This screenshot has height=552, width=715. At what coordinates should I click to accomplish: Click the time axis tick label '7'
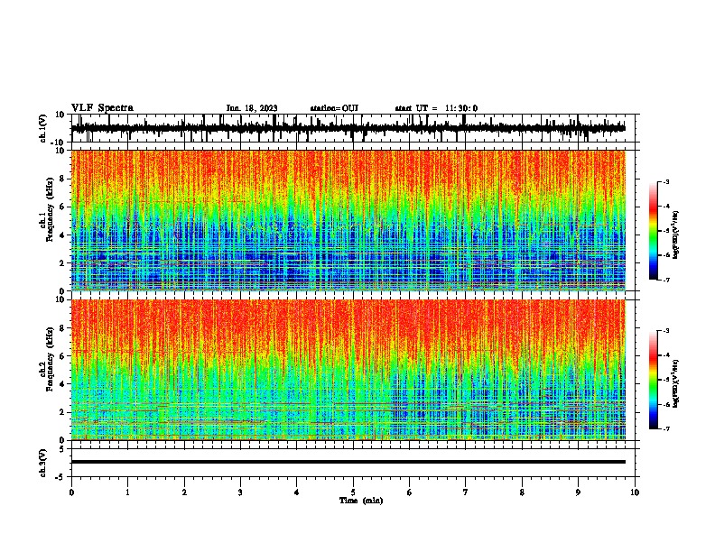coord(466,492)
